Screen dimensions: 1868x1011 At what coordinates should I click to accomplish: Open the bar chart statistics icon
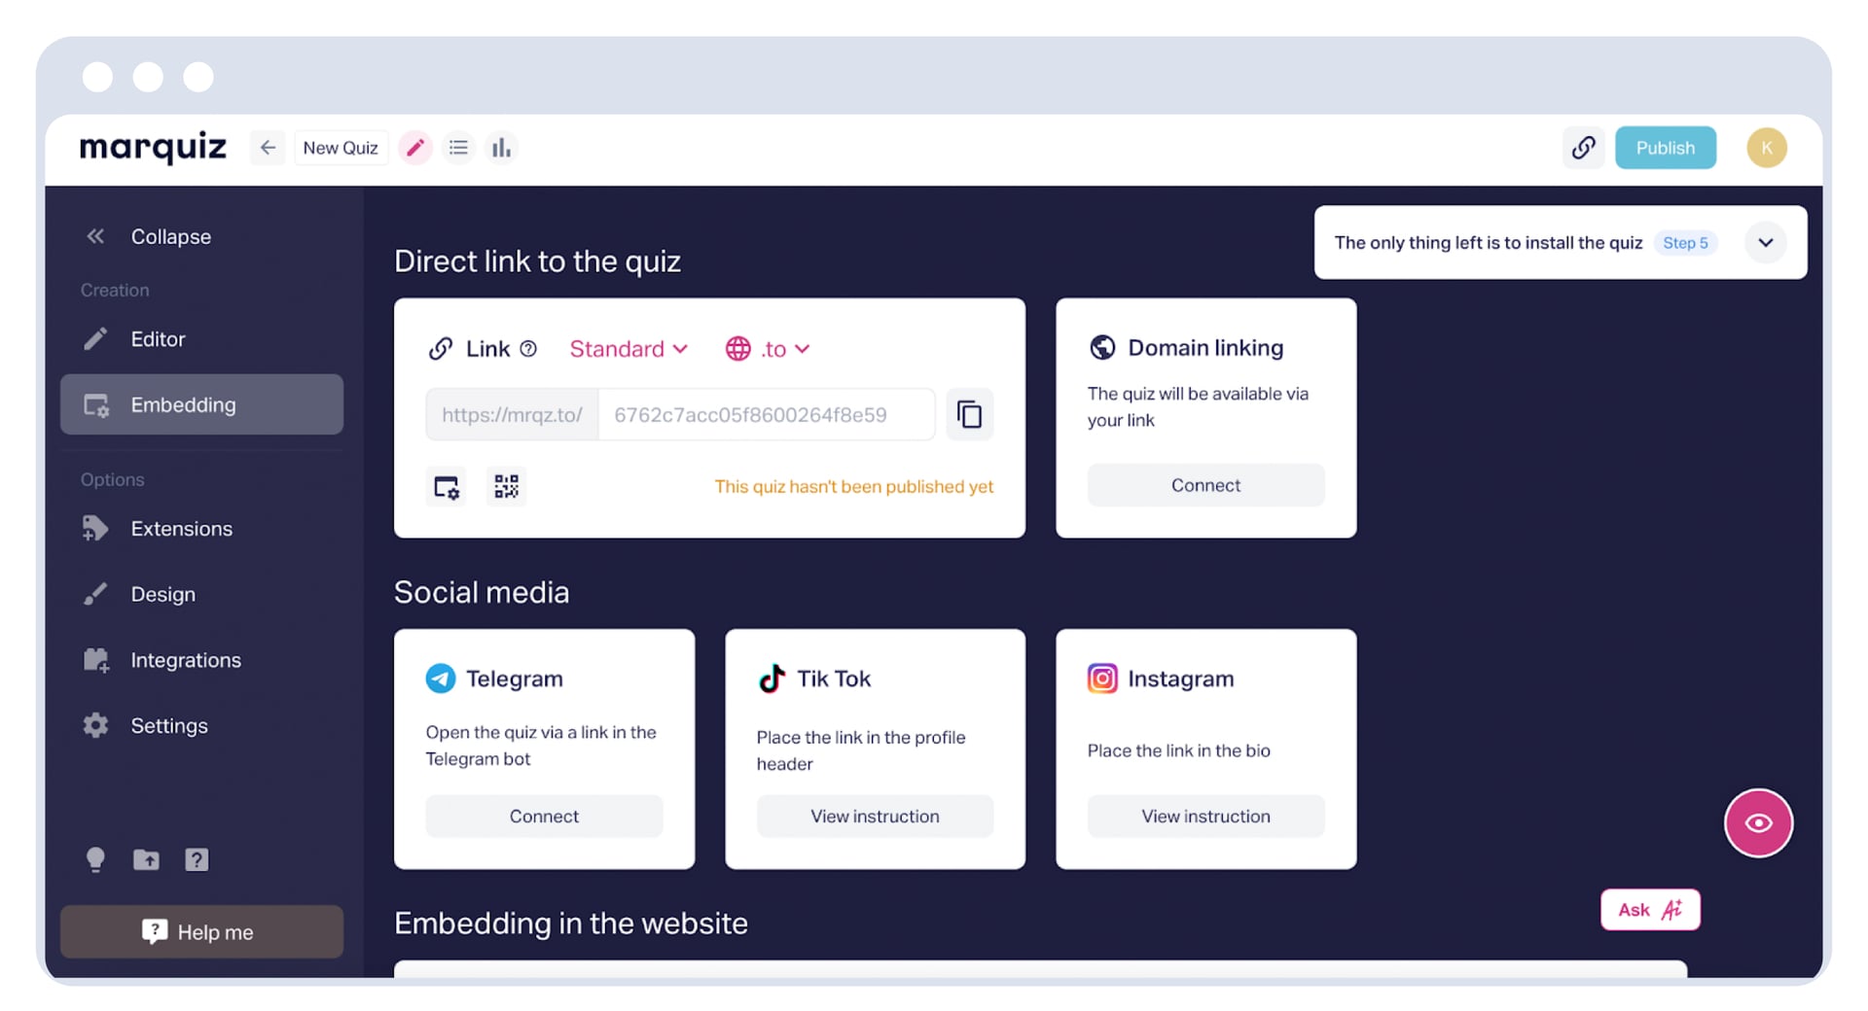pyautogui.click(x=501, y=148)
